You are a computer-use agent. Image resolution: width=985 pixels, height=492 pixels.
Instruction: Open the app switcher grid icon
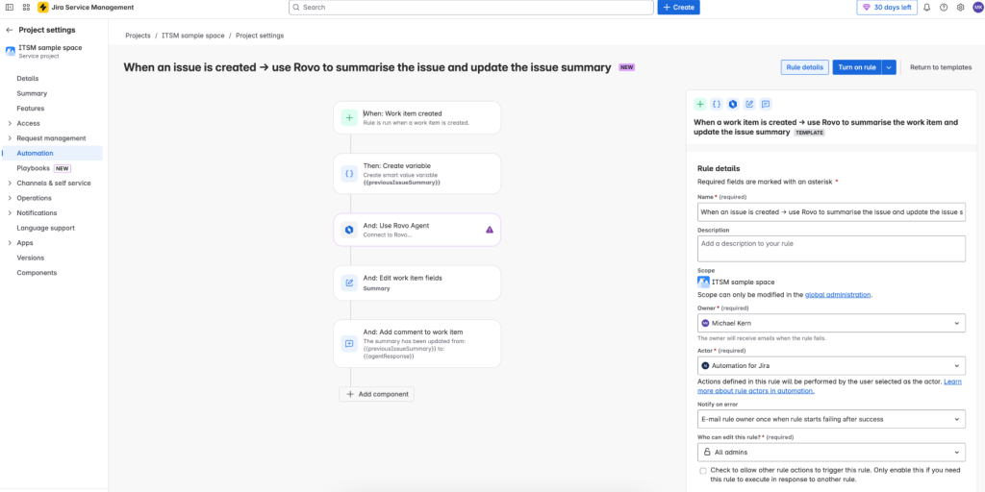tap(26, 8)
